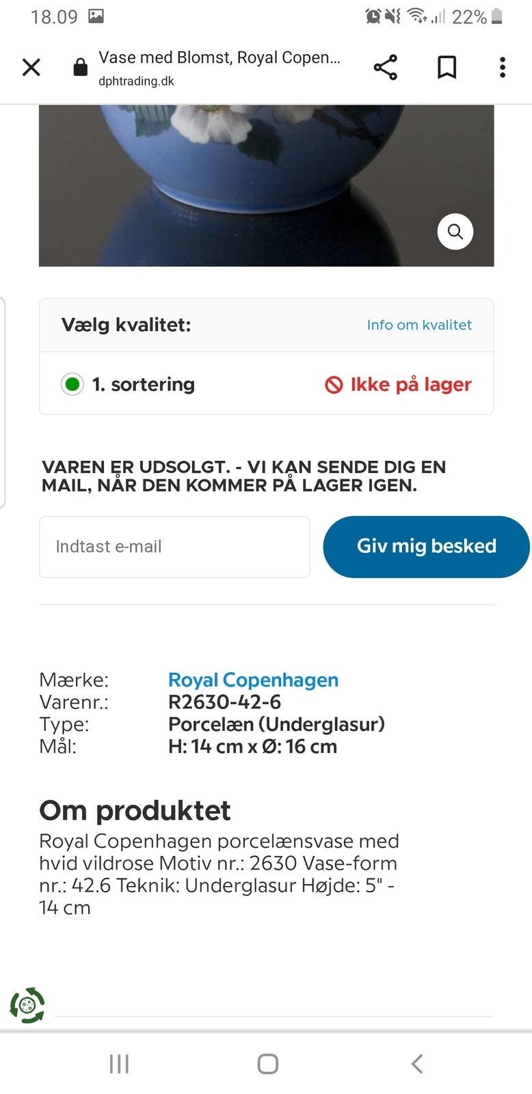The width and height of the screenshot is (532, 1094).
Task: Open the three-dot overflow menu
Action: click(x=503, y=68)
